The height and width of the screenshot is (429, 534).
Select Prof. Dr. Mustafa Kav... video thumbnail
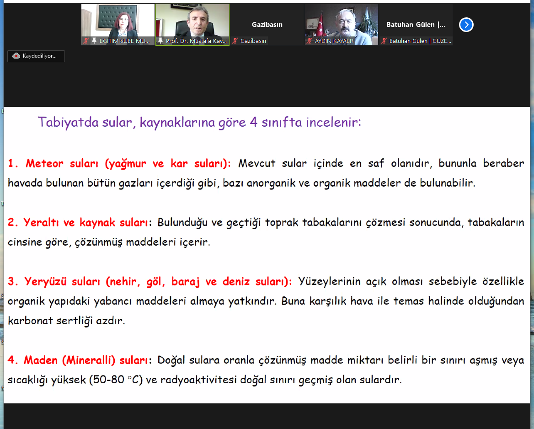(x=192, y=25)
